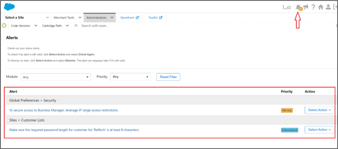This screenshot has width=338, height=149.
Task: Open the Storefront external link
Action: [130, 18]
